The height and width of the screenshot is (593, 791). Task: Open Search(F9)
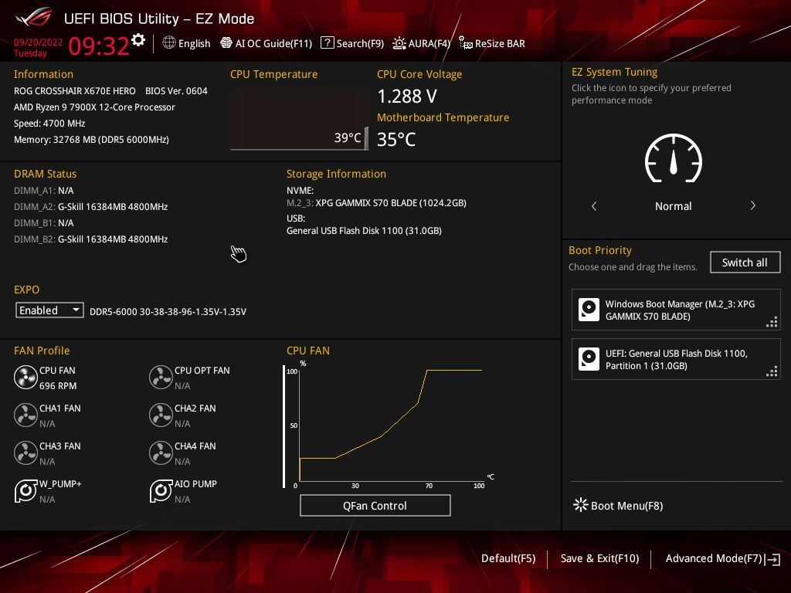click(x=352, y=43)
